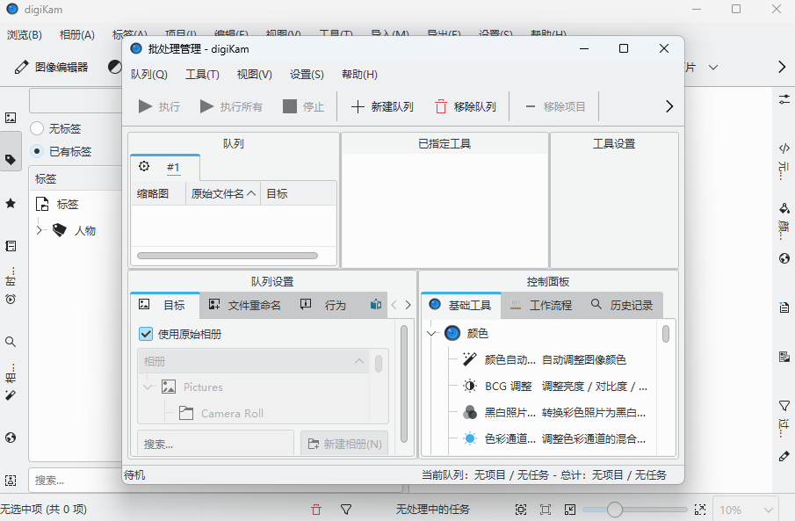
Task: Click the thumbnail size slider
Action: [x=615, y=510]
